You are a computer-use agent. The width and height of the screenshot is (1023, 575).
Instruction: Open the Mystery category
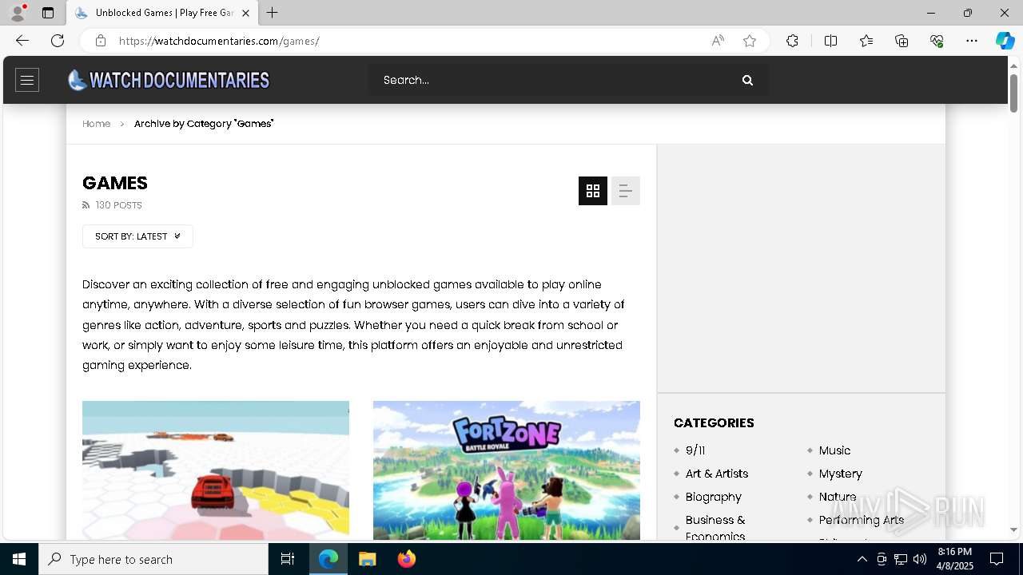coord(841,474)
